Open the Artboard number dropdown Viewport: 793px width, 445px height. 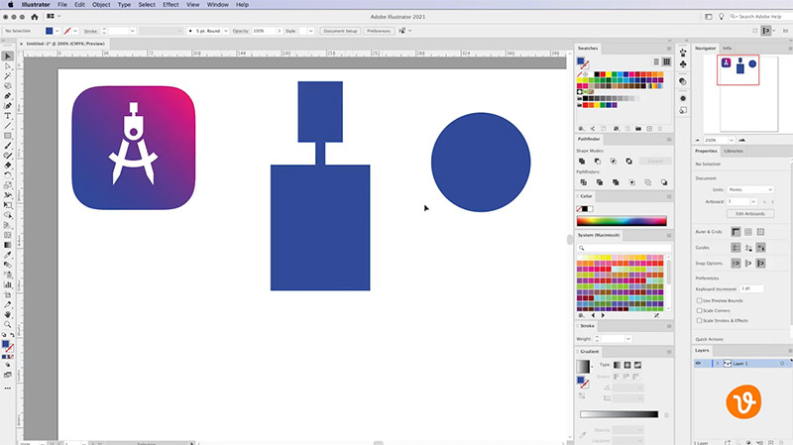click(x=753, y=202)
